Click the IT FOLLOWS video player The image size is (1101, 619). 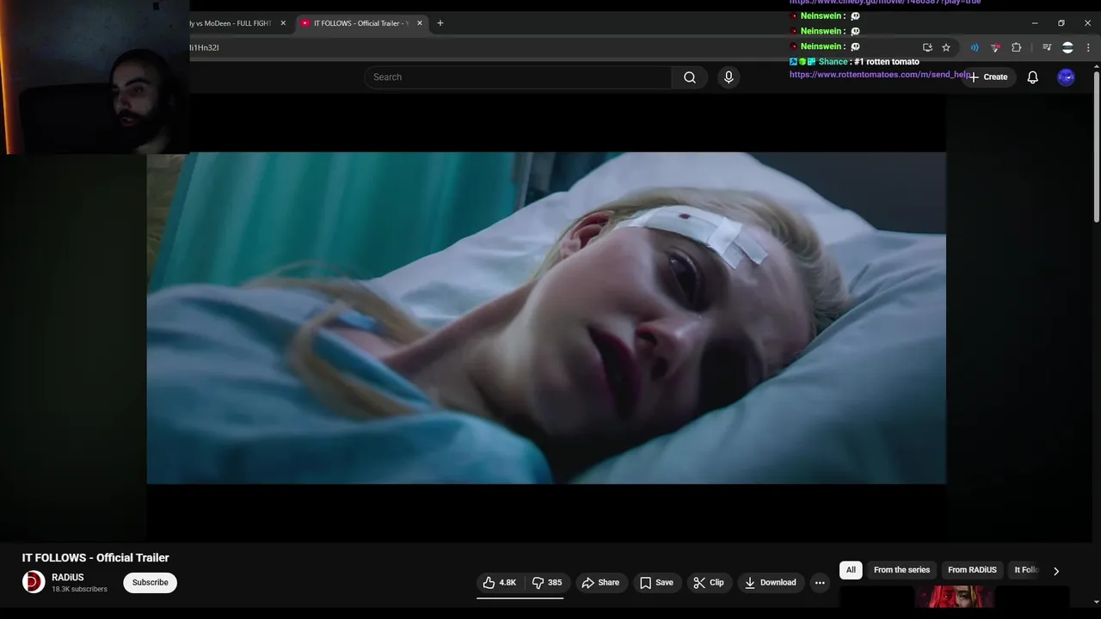pyautogui.click(x=546, y=318)
